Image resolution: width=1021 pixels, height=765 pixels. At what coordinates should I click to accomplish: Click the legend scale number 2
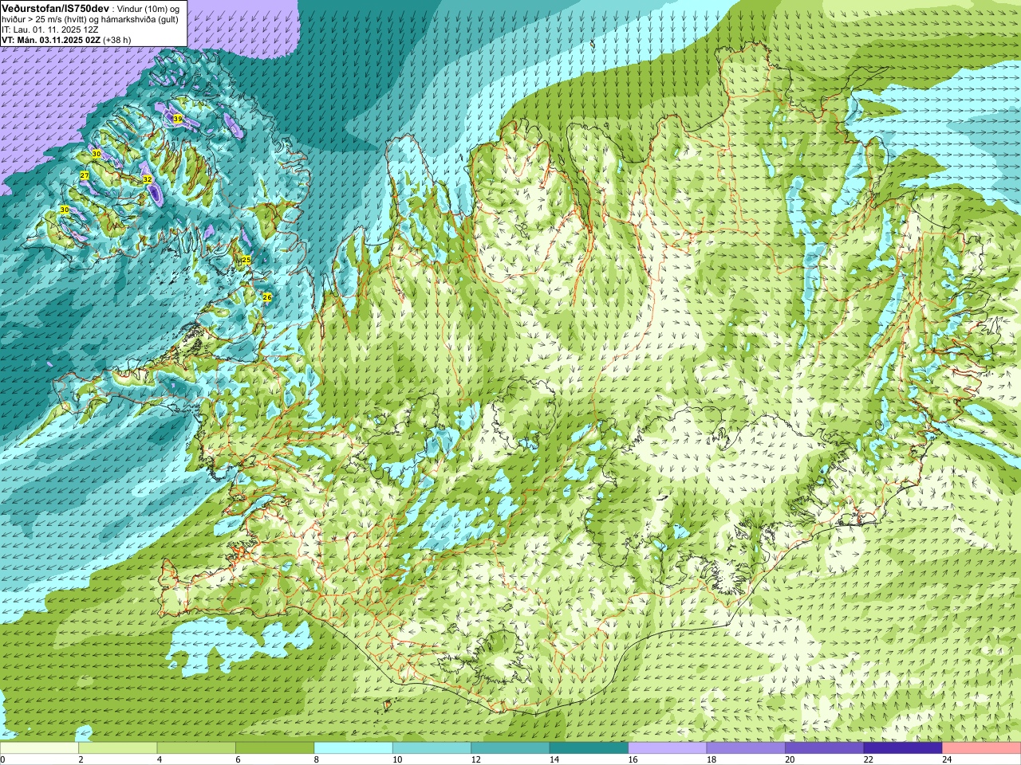click(81, 759)
